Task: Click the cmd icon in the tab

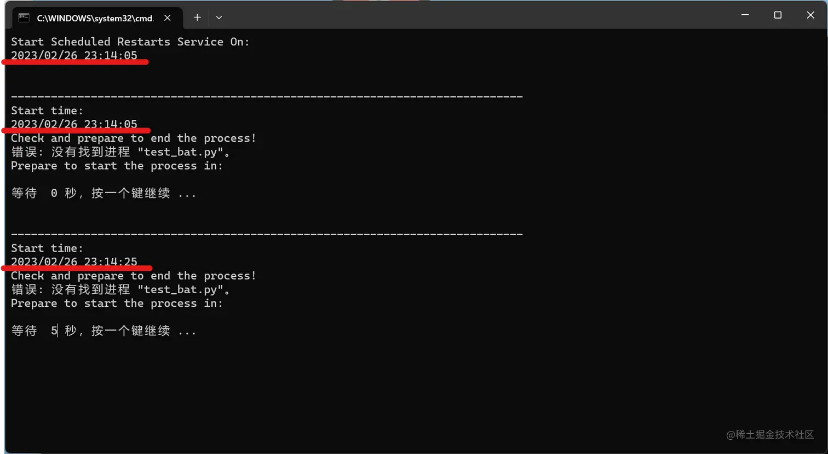Action: (x=24, y=18)
